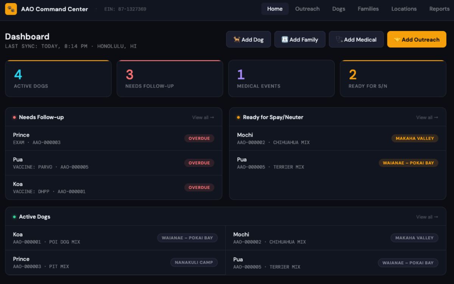The width and height of the screenshot is (454, 284).
Task: Switch to the Outreach tab
Action: tap(307, 9)
